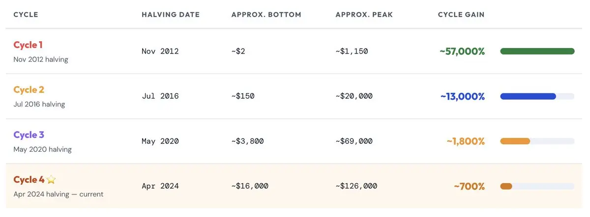Click the short Cycle 4 gain bar

click(506, 186)
